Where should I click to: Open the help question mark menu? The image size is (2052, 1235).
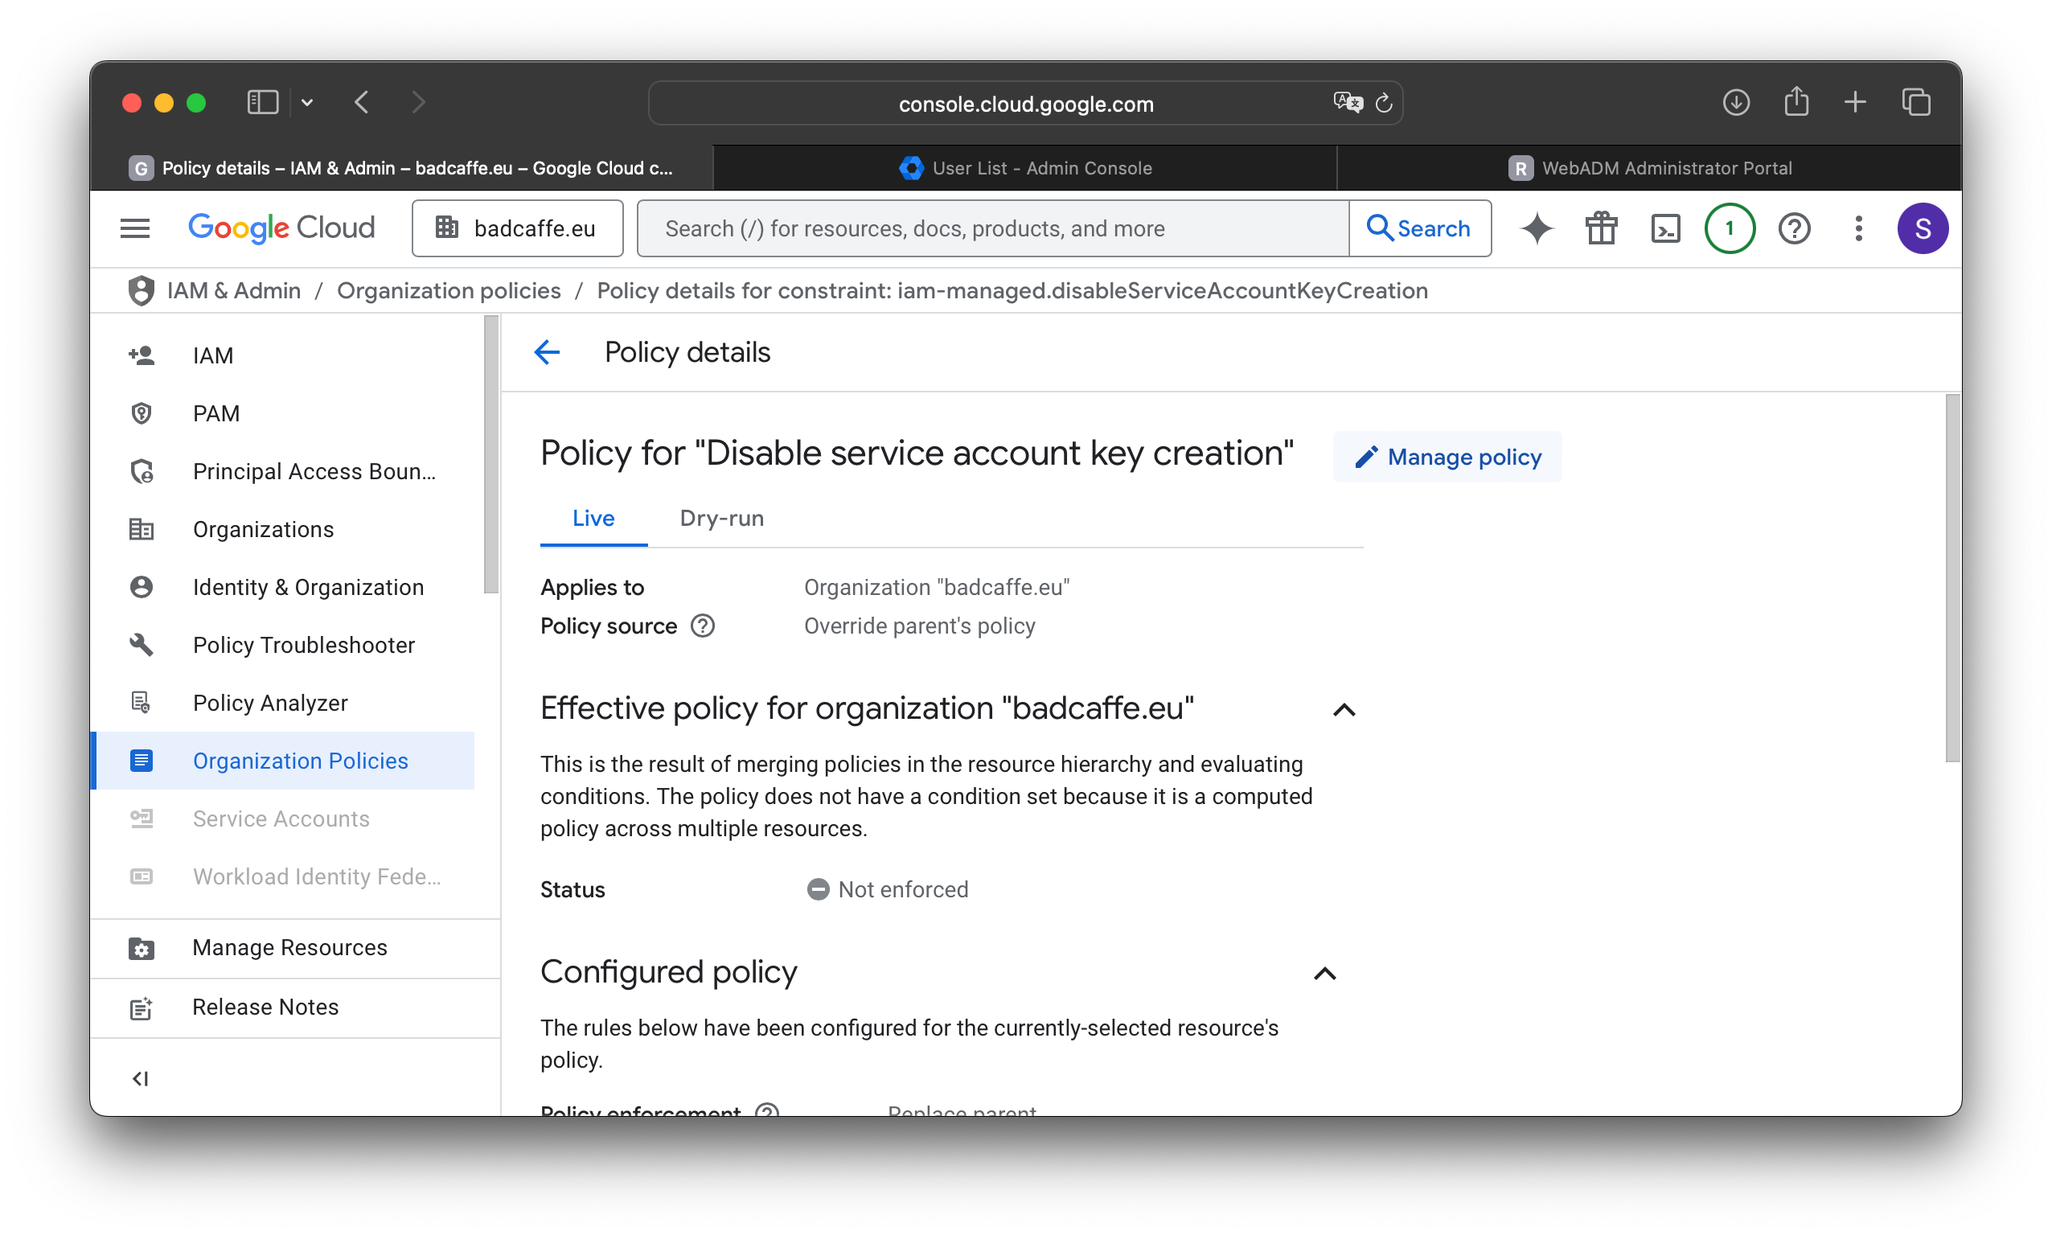tap(1793, 228)
